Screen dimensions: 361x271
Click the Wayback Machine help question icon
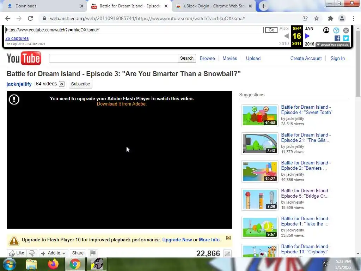336,30
